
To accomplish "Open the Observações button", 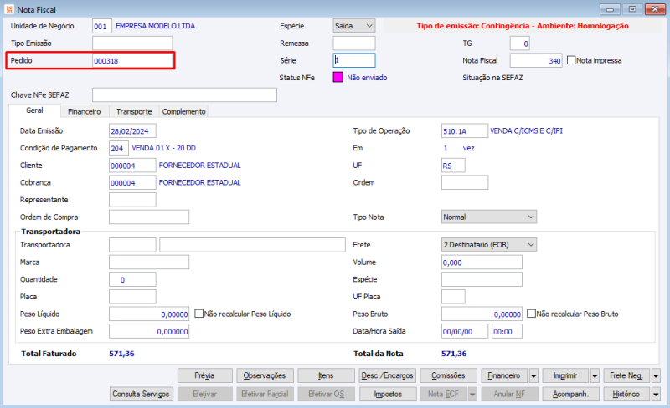I will click(x=265, y=375).
